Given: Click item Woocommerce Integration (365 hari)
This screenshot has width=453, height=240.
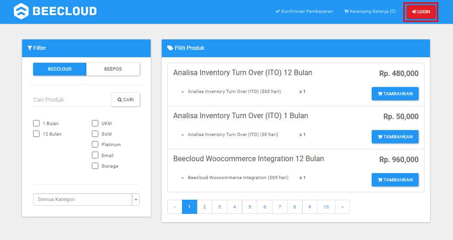Looking at the screenshot, I should [238, 177].
